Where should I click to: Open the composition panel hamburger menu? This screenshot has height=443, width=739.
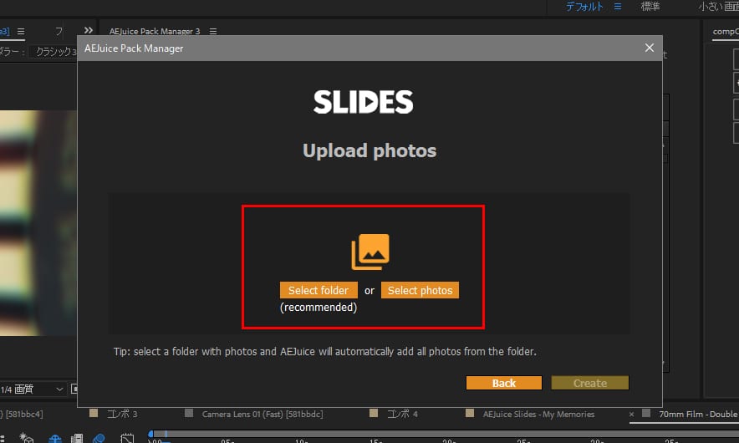point(21,31)
